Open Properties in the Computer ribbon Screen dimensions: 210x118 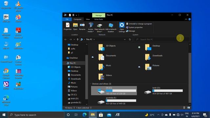tap(68, 27)
